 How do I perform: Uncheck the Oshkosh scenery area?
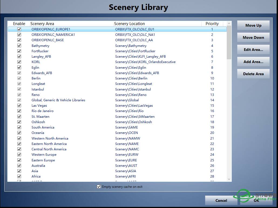(x=19, y=122)
